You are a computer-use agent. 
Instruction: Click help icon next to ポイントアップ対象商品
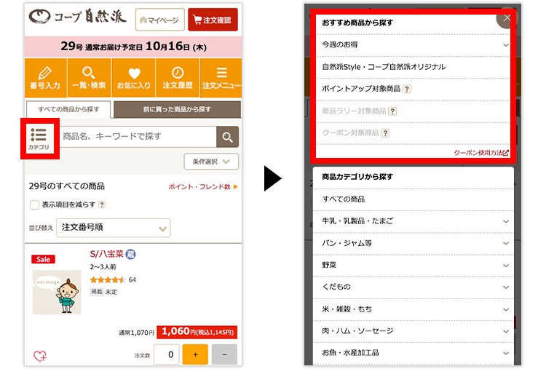pos(407,89)
